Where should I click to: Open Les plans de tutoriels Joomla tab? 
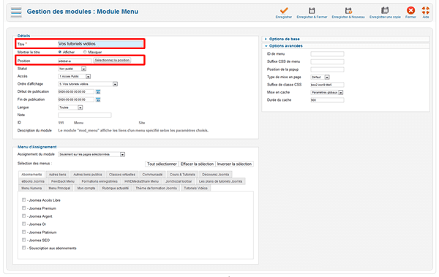point(221,181)
